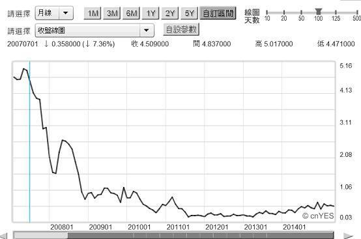The width and height of the screenshot is (361, 239).
Task: Click the 3.11 y-axis label
Action: tap(346, 122)
